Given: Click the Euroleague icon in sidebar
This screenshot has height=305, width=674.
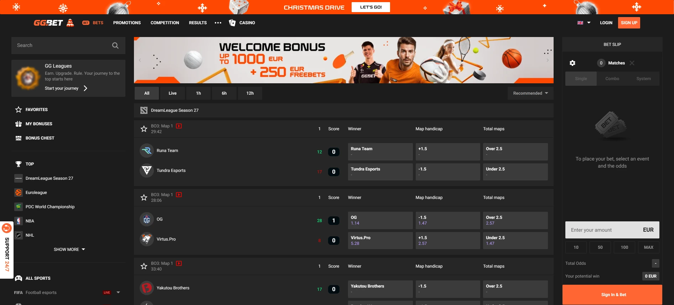Looking at the screenshot, I should pos(19,193).
